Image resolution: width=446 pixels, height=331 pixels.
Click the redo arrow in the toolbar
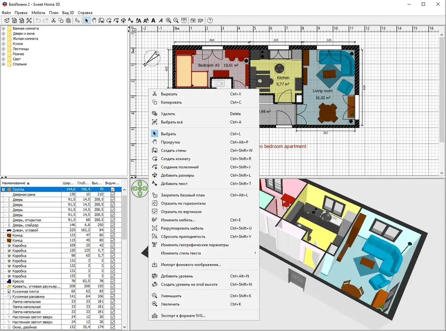pyautogui.click(x=45, y=21)
